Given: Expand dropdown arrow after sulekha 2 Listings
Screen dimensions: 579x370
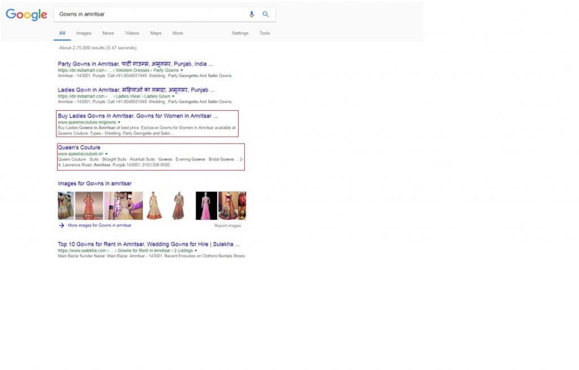Looking at the screenshot, I should click(196, 251).
